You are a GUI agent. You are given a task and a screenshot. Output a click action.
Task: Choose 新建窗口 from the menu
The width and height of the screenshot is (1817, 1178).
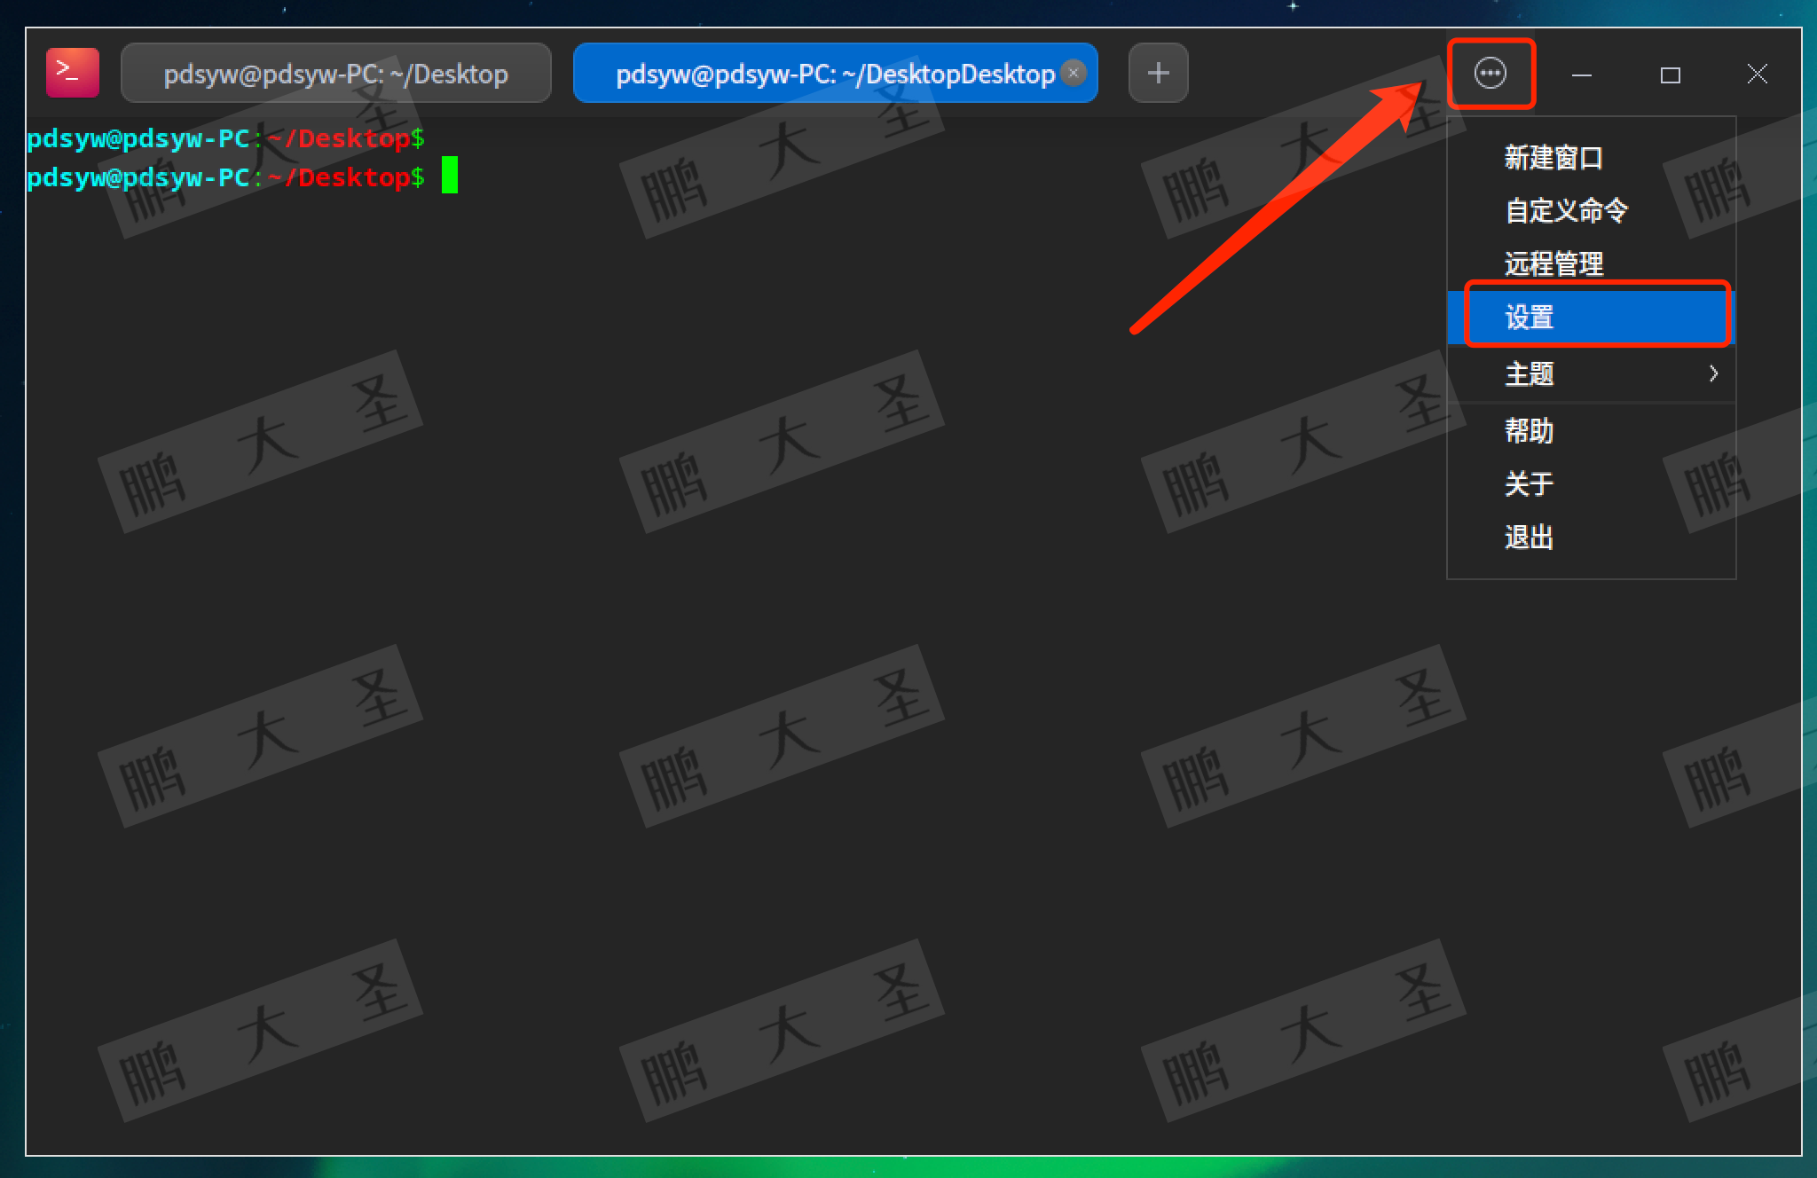tap(1553, 158)
